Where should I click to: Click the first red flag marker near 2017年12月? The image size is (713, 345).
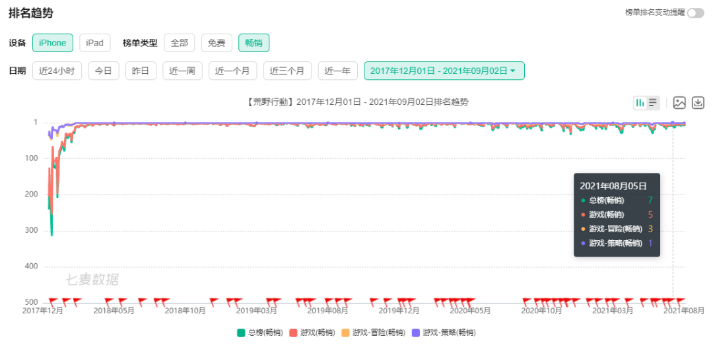pyautogui.click(x=53, y=301)
